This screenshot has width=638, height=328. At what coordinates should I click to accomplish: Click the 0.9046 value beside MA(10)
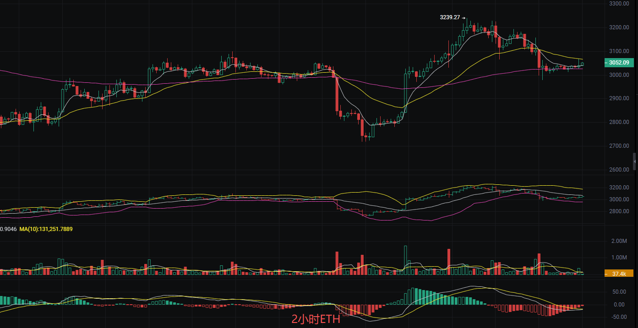(x=8, y=229)
